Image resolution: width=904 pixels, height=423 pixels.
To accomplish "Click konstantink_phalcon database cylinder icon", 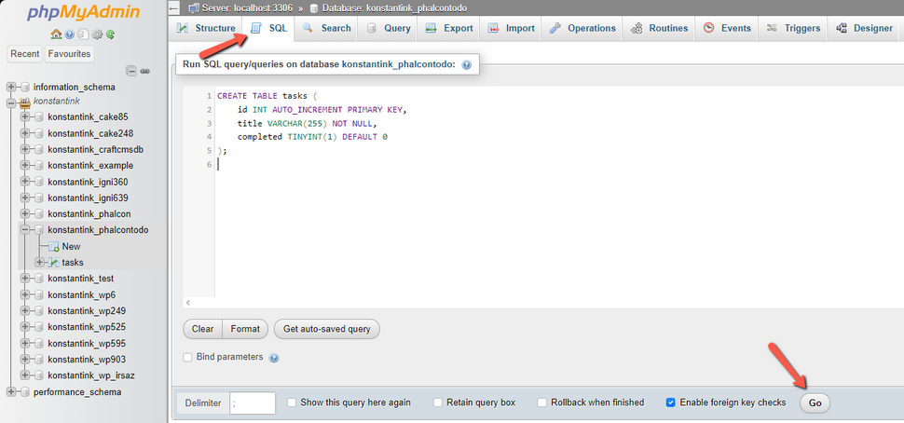I will pos(39,213).
